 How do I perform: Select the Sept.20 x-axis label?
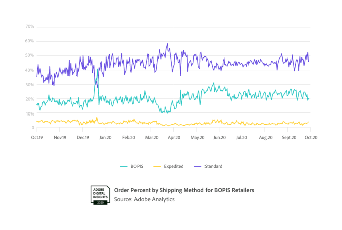click(x=288, y=137)
